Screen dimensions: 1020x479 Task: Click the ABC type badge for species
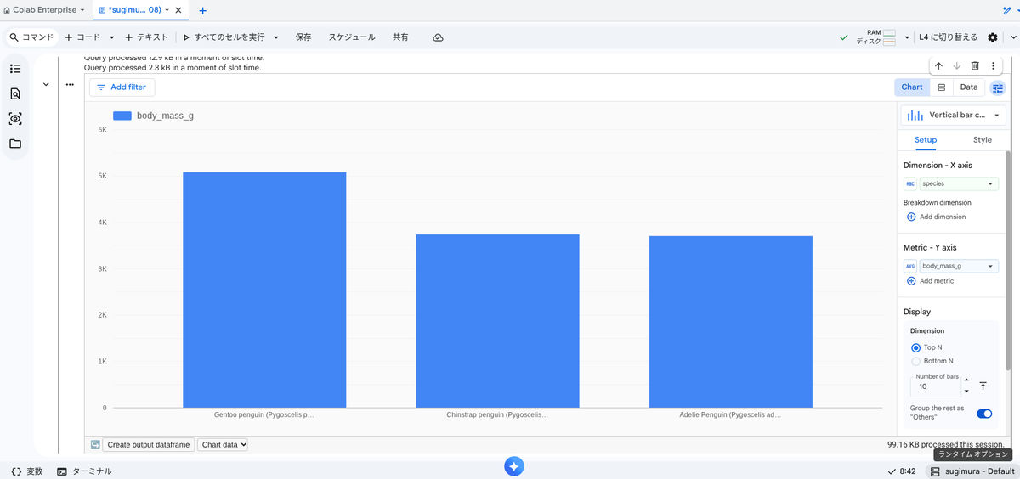pos(910,183)
